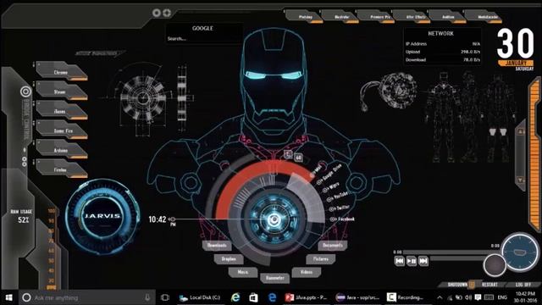Click the bullseye icon on left panel

25,91
